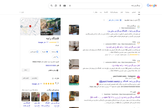Click phone number 0930 615 9300
The height and width of the screenshot is (108, 162).
tap(51, 66)
